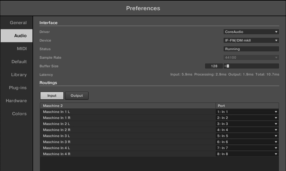
Task: Click the Driver label
Action: click(45, 32)
